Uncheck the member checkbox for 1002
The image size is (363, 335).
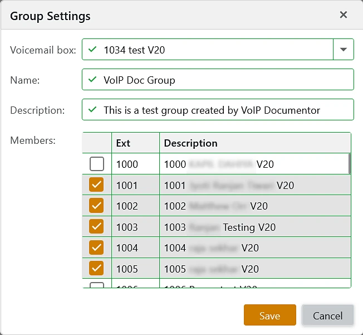click(96, 206)
